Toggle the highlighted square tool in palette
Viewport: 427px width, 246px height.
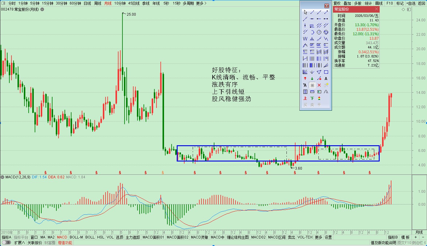pos(312,85)
